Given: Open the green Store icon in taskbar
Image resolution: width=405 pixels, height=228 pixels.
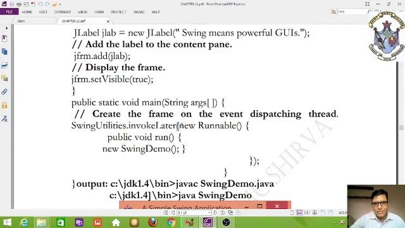Looking at the screenshot, I should tap(61, 222).
